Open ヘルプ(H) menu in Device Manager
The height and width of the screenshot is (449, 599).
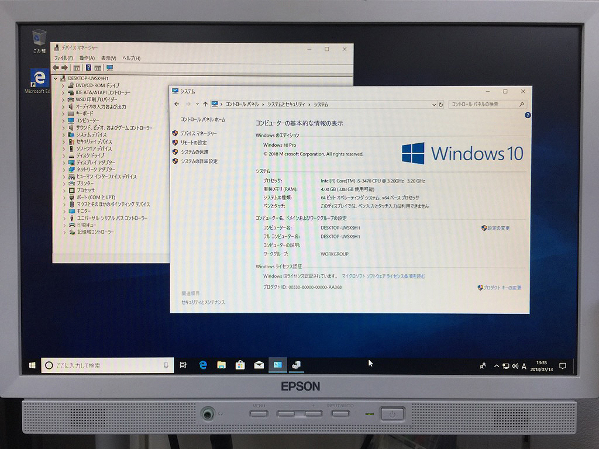pyautogui.click(x=132, y=58)
